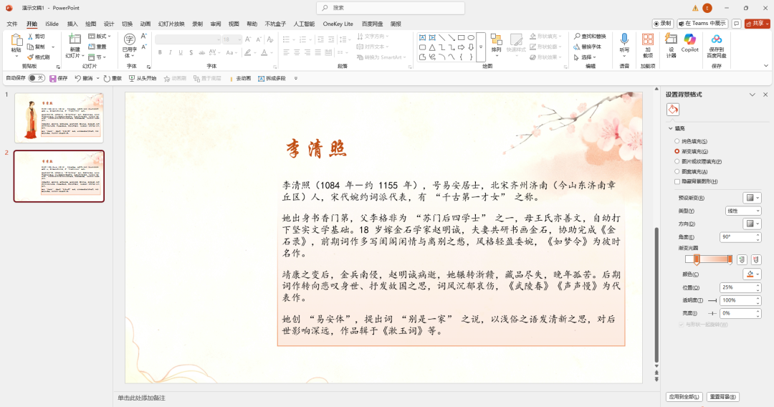Click the Undo (撤消) arrow
The image size is (774, 407).
coord(78,78)
